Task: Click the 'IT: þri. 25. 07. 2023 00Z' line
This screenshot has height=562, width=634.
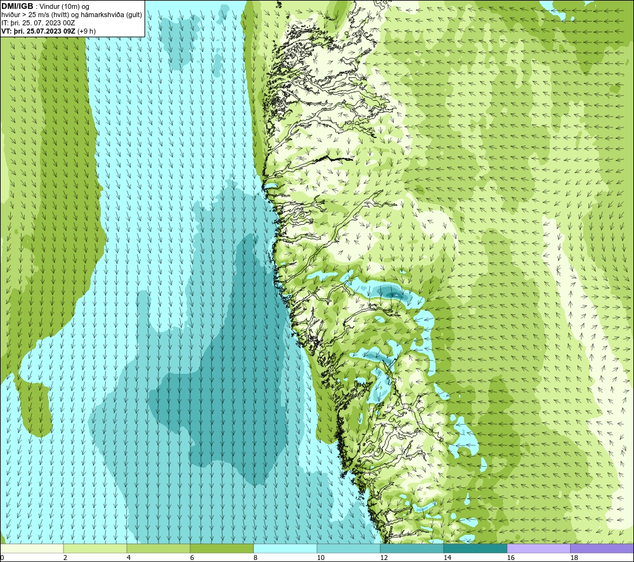Action: (38, 23)
